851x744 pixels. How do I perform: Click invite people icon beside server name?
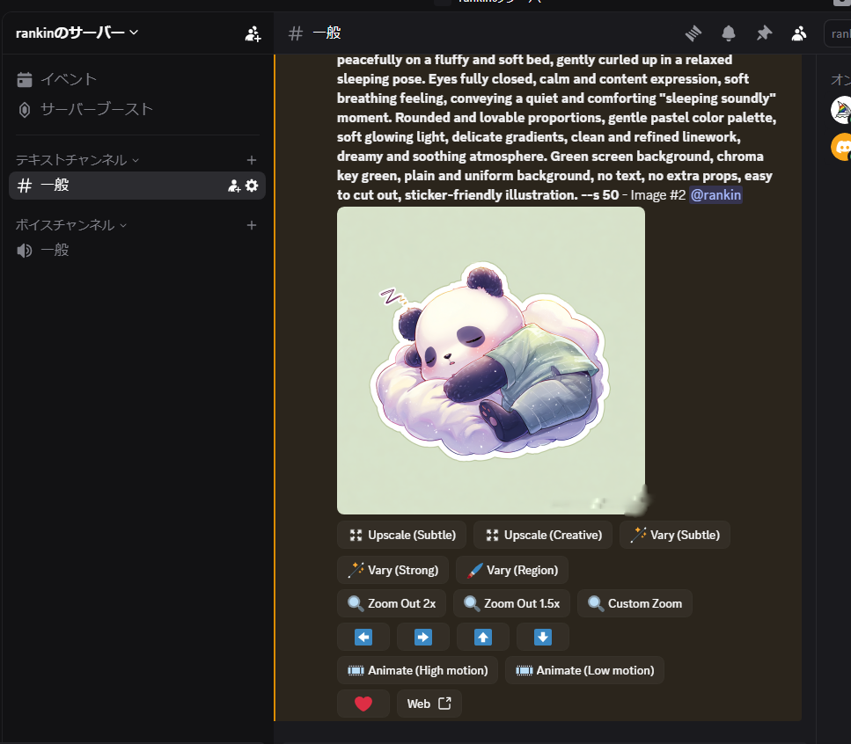tap(253, 33)
